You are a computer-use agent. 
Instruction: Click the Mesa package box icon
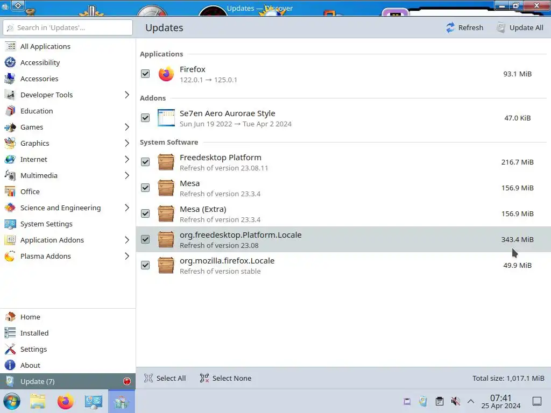(x=166, y=188)
